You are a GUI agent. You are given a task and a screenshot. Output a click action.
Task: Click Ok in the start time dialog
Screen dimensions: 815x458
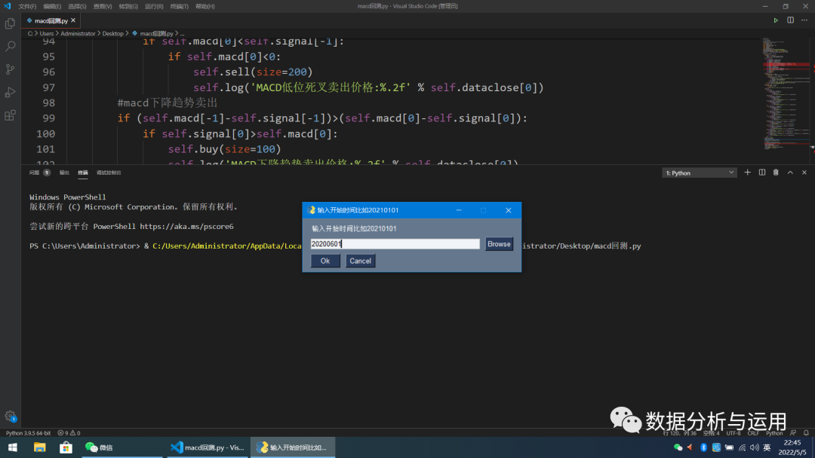[x=325, y=261]
